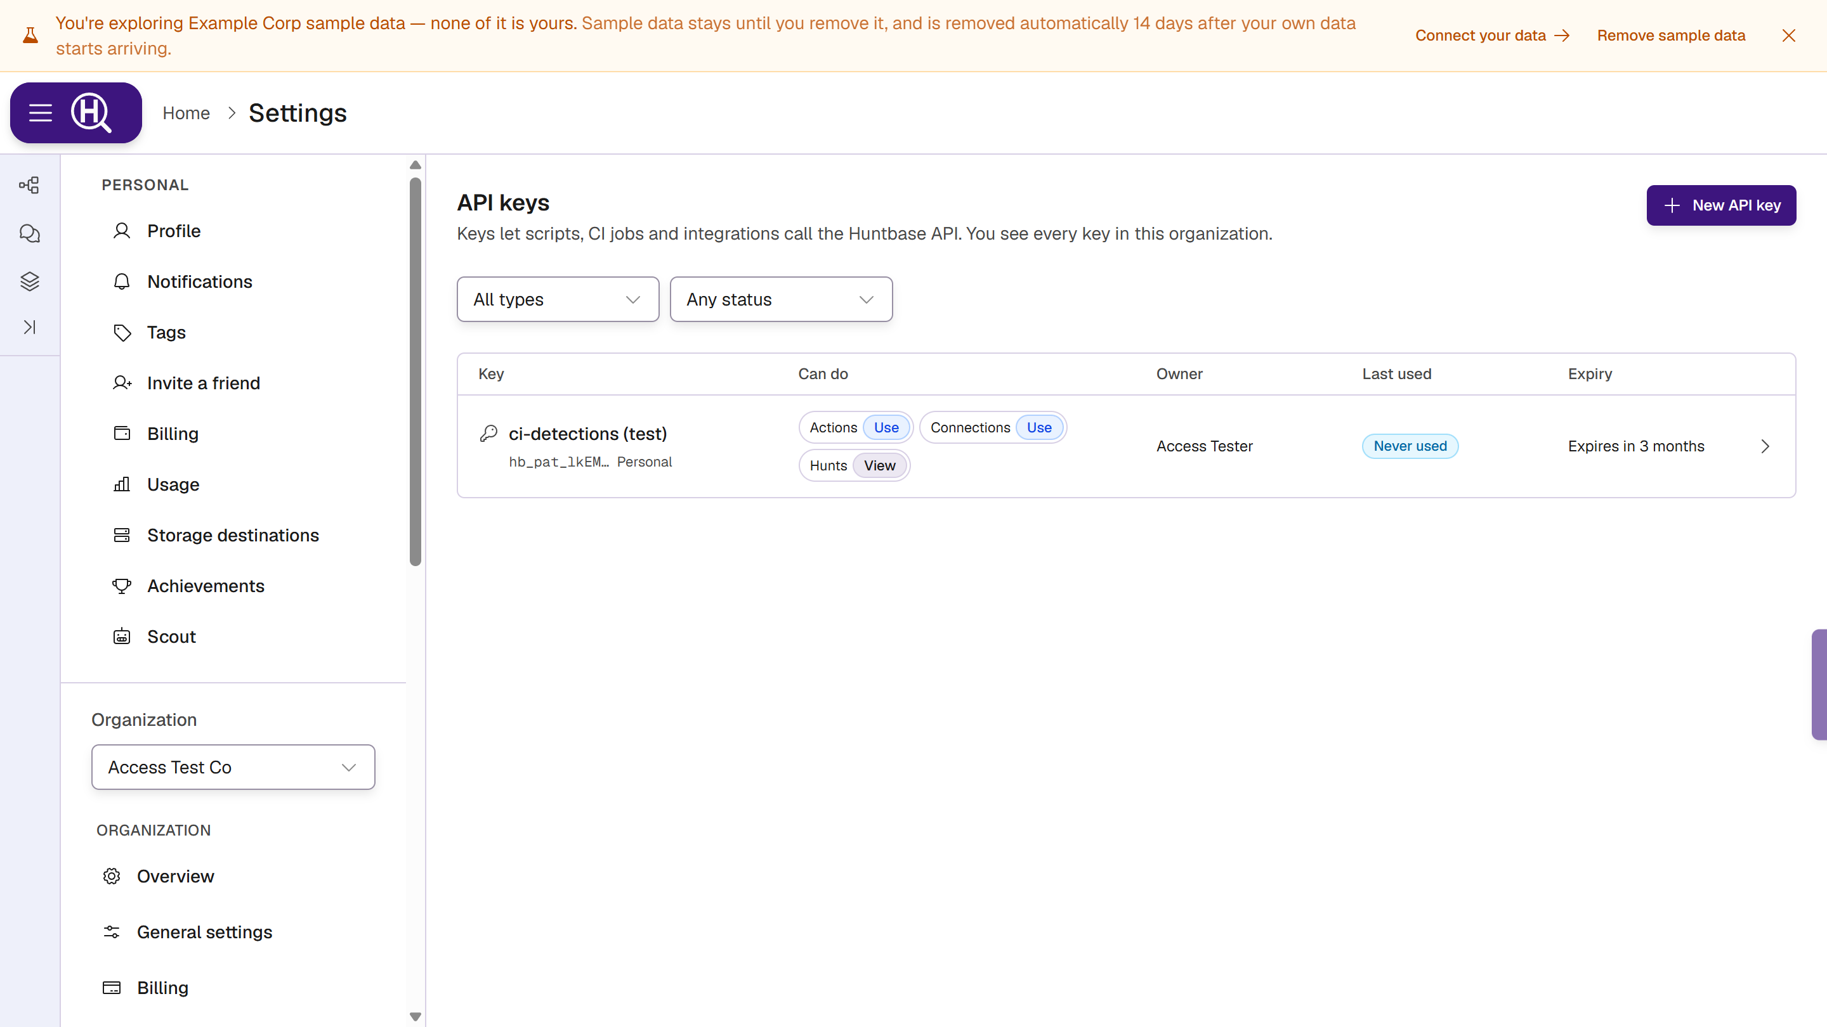Image resolution: width=1827 pixels, height=1027 pixels.
Task: Click the Tags label icon
Action: point(122,332)
